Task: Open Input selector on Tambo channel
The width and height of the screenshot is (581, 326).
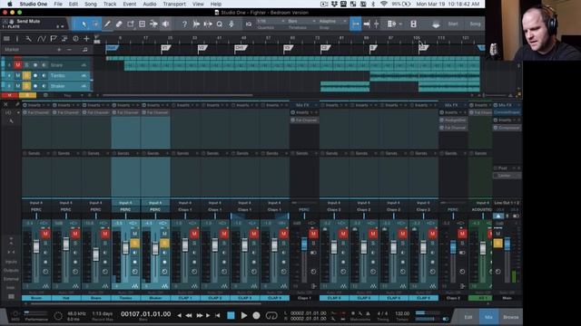Action: pyautogui.click(x=125, y=203)
